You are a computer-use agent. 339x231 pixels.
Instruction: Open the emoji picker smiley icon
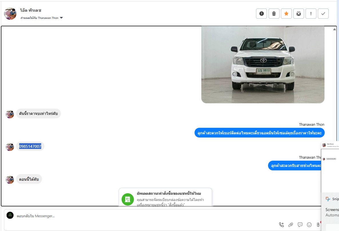click(x=309, y=225)
